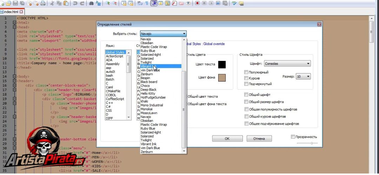379x175 pixels.
Task: Click the Отмена cancel button
Action: pyautogui.click(x=259, y=139)
